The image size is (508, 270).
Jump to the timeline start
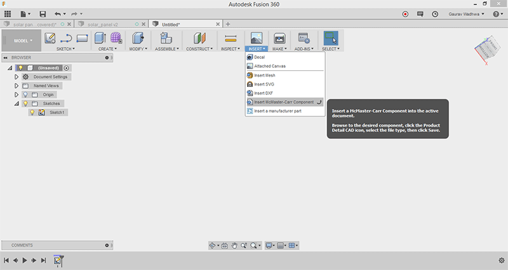click(6, 260)
